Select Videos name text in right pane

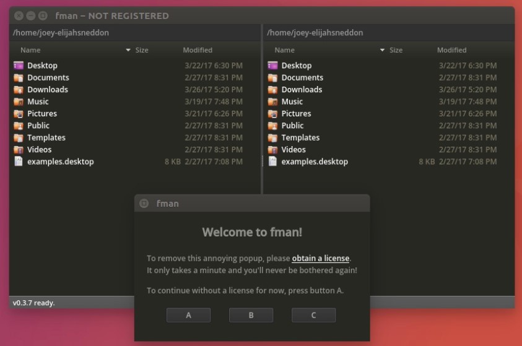[x=294, y=149]
